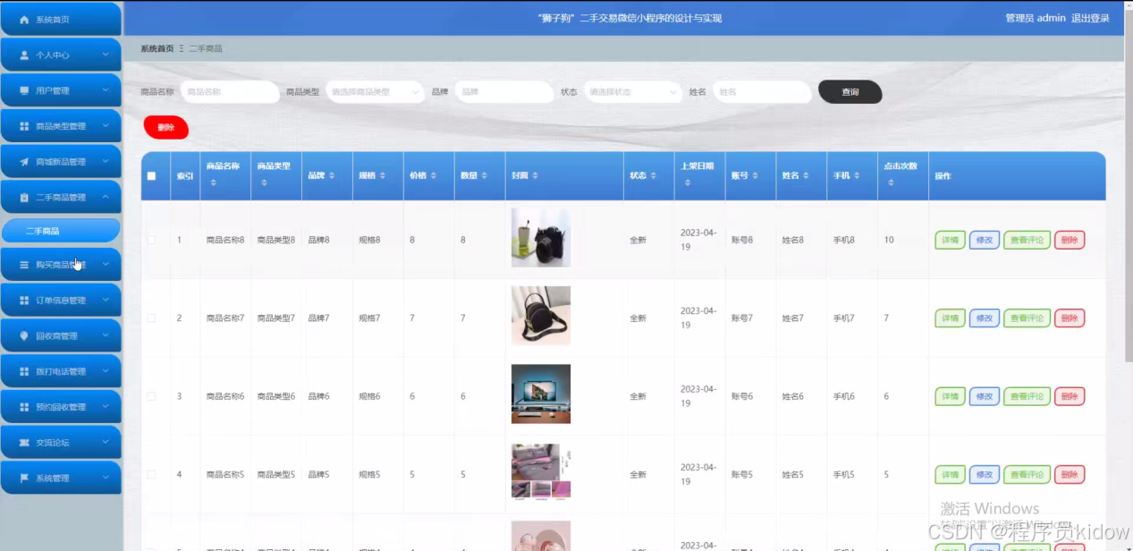Sort table by 状态 column arrows

coord(653,176)
